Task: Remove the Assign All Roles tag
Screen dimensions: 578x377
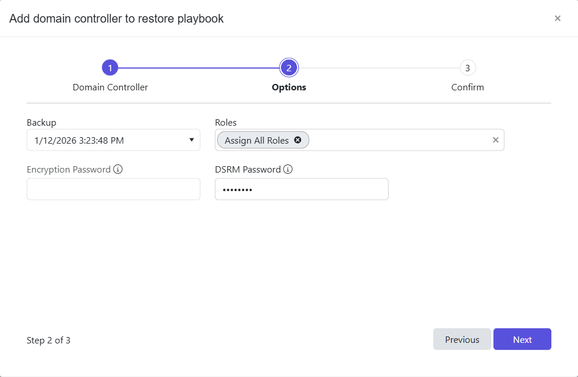Action: pos(298,140)
